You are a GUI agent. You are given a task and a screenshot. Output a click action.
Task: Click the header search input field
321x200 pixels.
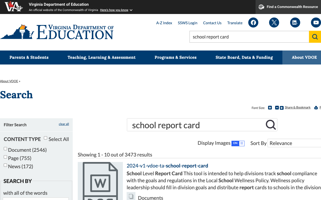249,37
